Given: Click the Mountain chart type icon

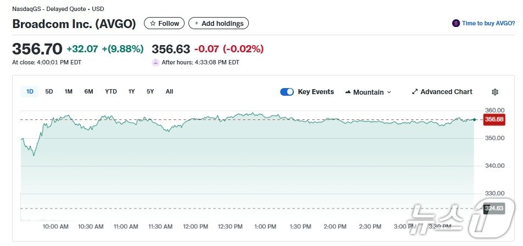Looking at the screenshot, I should coord(348,92).
